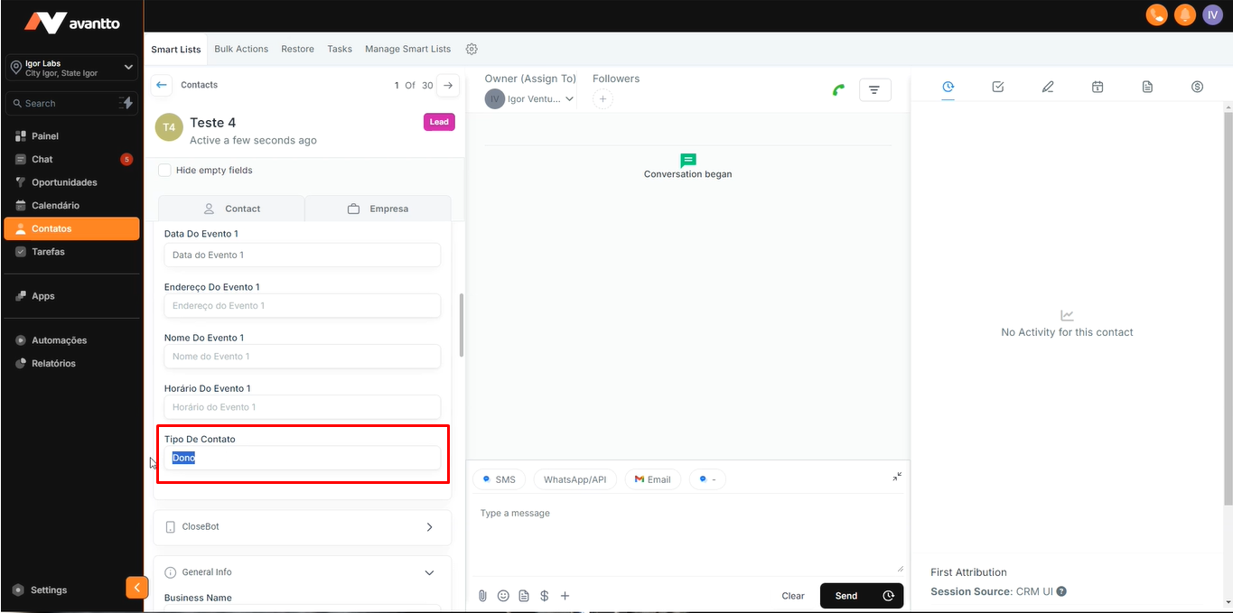1233x613 pixels.
Task: Click the green phone call icon
Action: [x=838, y=89]
